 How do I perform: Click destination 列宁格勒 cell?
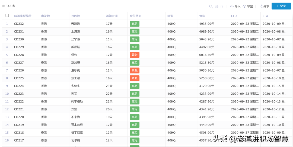(87, 101)
